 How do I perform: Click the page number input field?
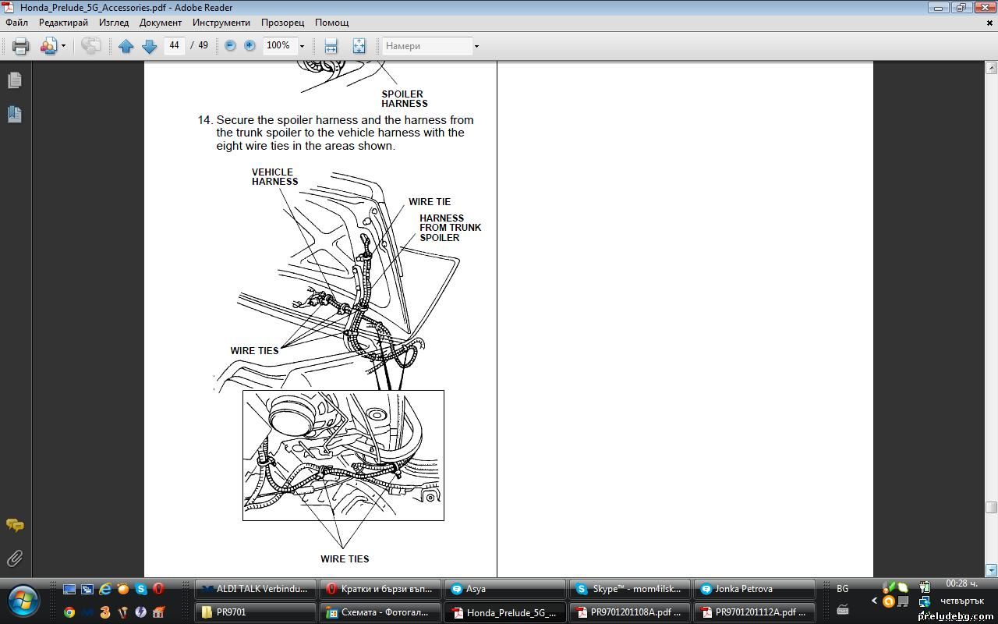(x=174, y=45)
